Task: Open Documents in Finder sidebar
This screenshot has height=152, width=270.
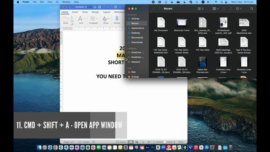Action: 137,38
